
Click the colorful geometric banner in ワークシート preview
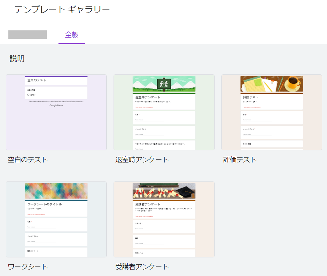coord(56,191)
